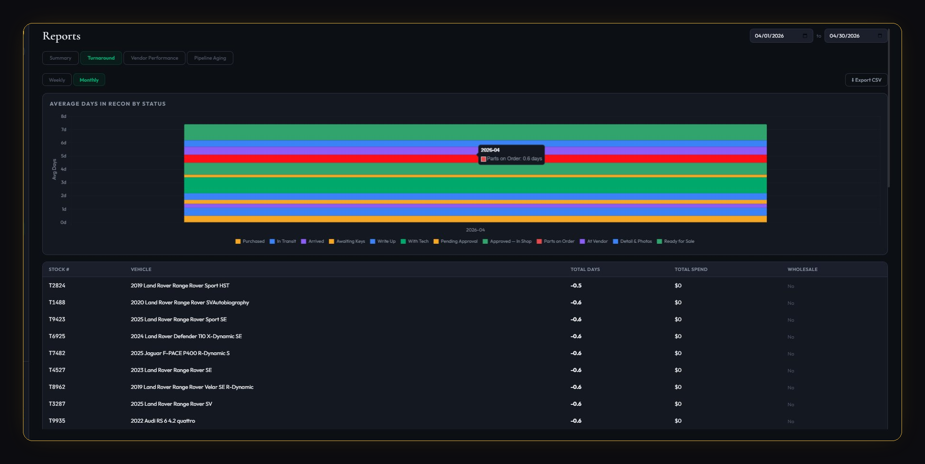Click the With Tech legend color swatch

[405, 241]
